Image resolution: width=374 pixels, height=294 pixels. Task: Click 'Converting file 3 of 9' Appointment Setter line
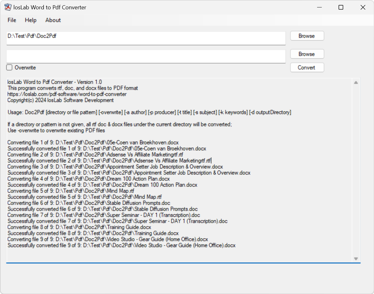[x=115, y=167]
